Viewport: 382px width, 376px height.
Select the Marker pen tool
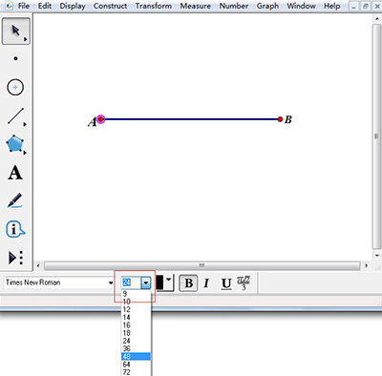pyautogui.click(x=15, y=200)
